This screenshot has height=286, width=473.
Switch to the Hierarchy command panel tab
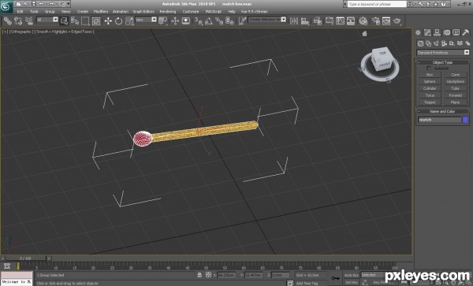(x=437, y=32)
